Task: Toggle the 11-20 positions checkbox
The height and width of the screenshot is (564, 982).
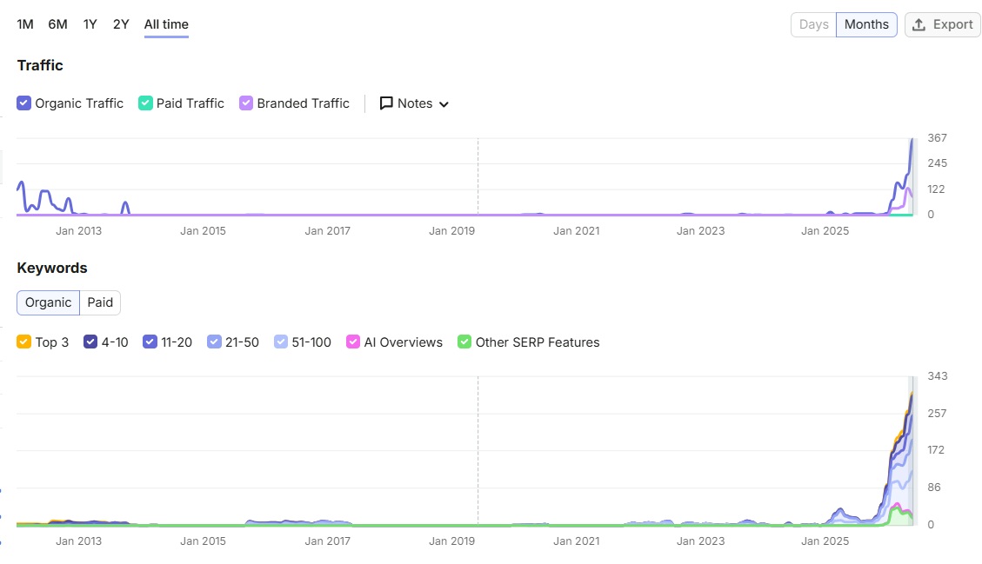Action: pos(150,342)
